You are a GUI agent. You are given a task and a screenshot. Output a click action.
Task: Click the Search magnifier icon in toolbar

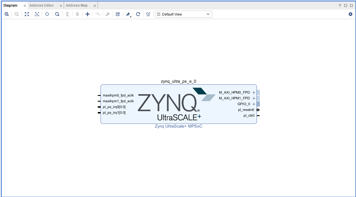click(x=57, y=14)
